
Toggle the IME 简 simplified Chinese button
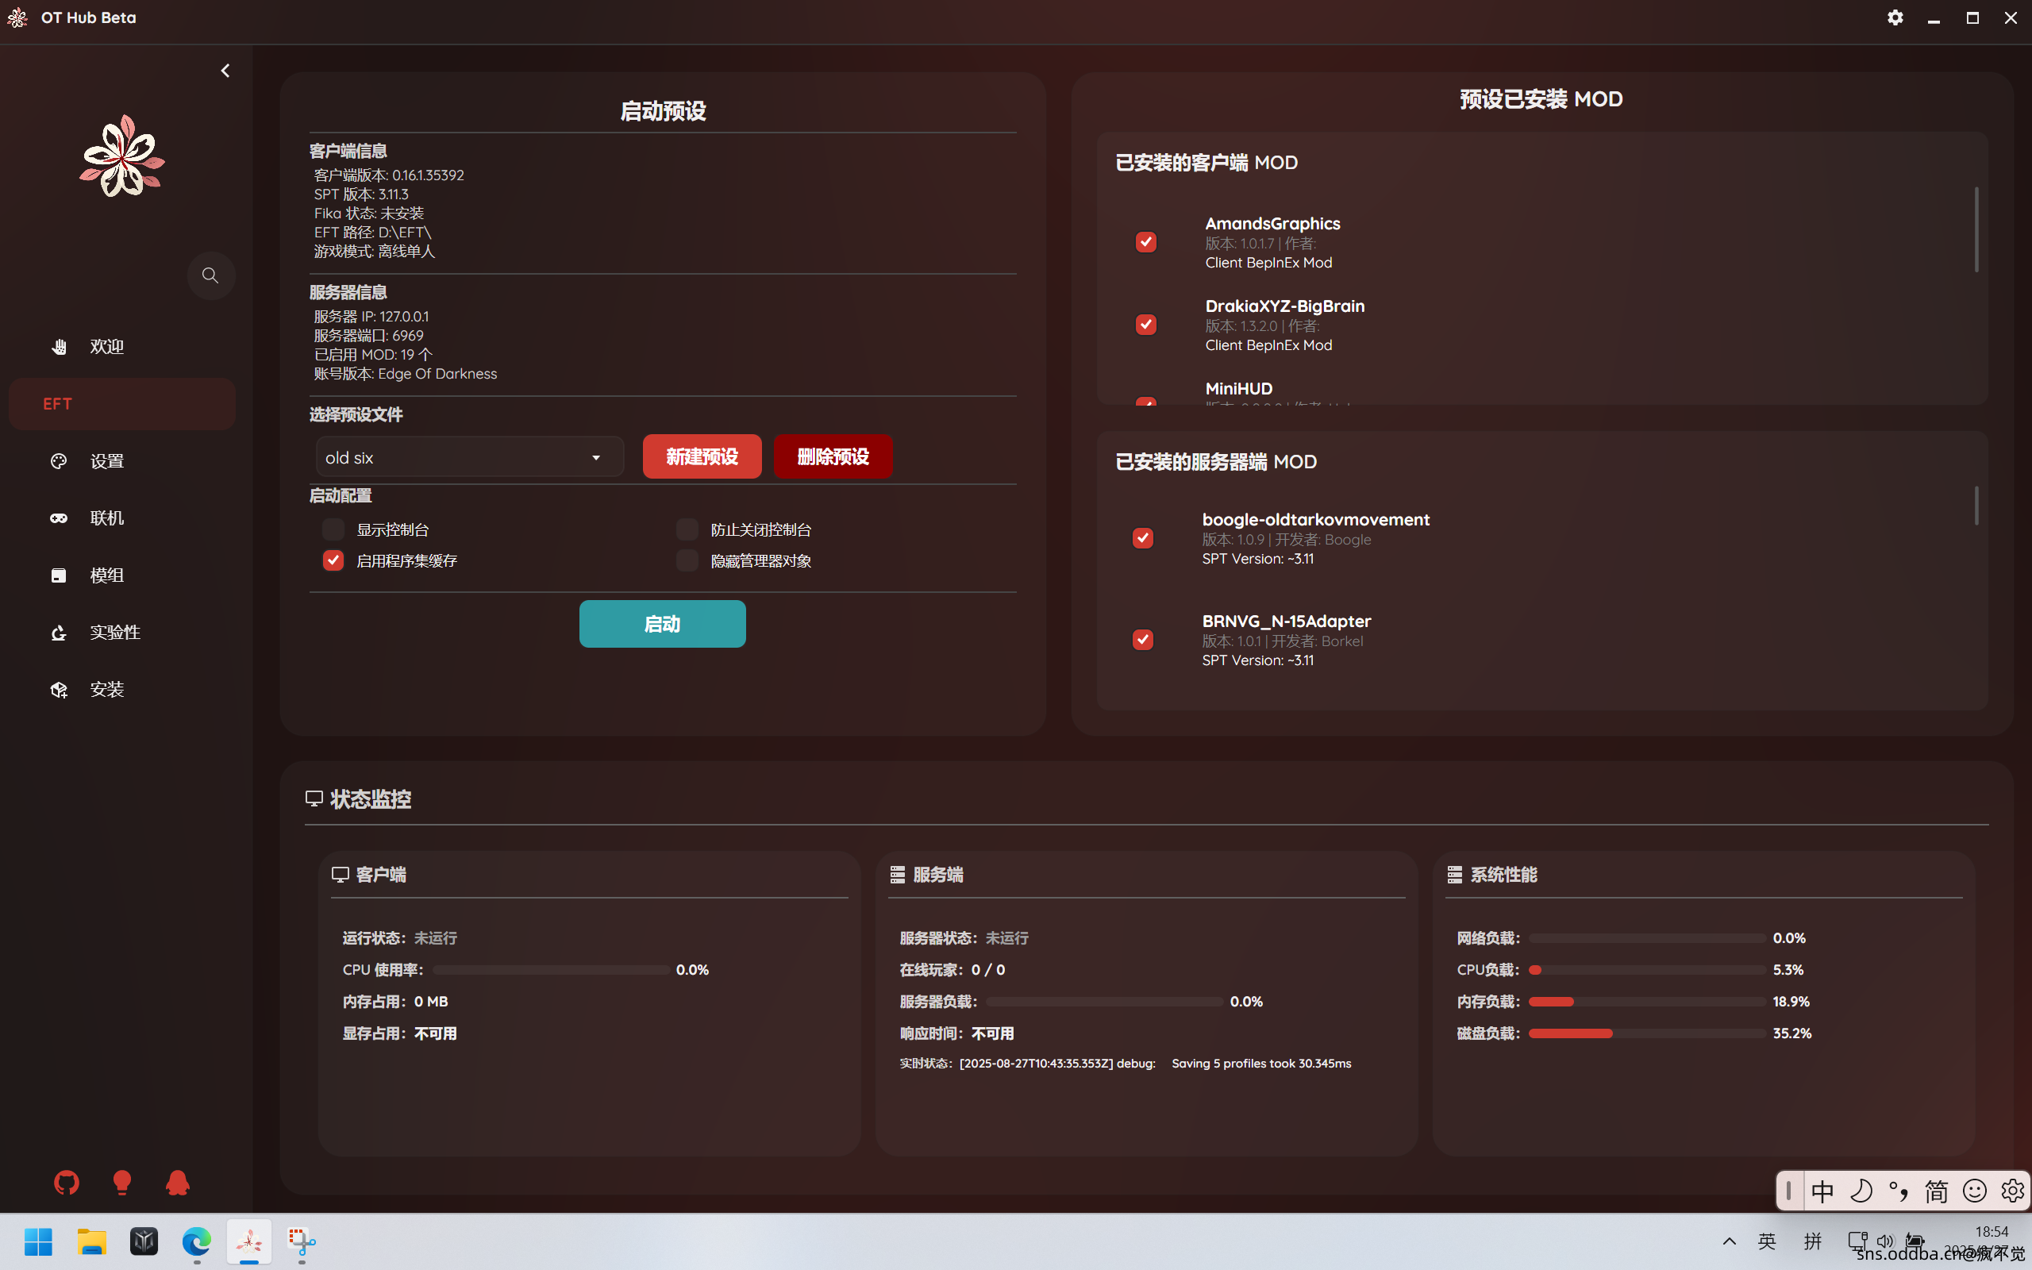[1936, 1191]
